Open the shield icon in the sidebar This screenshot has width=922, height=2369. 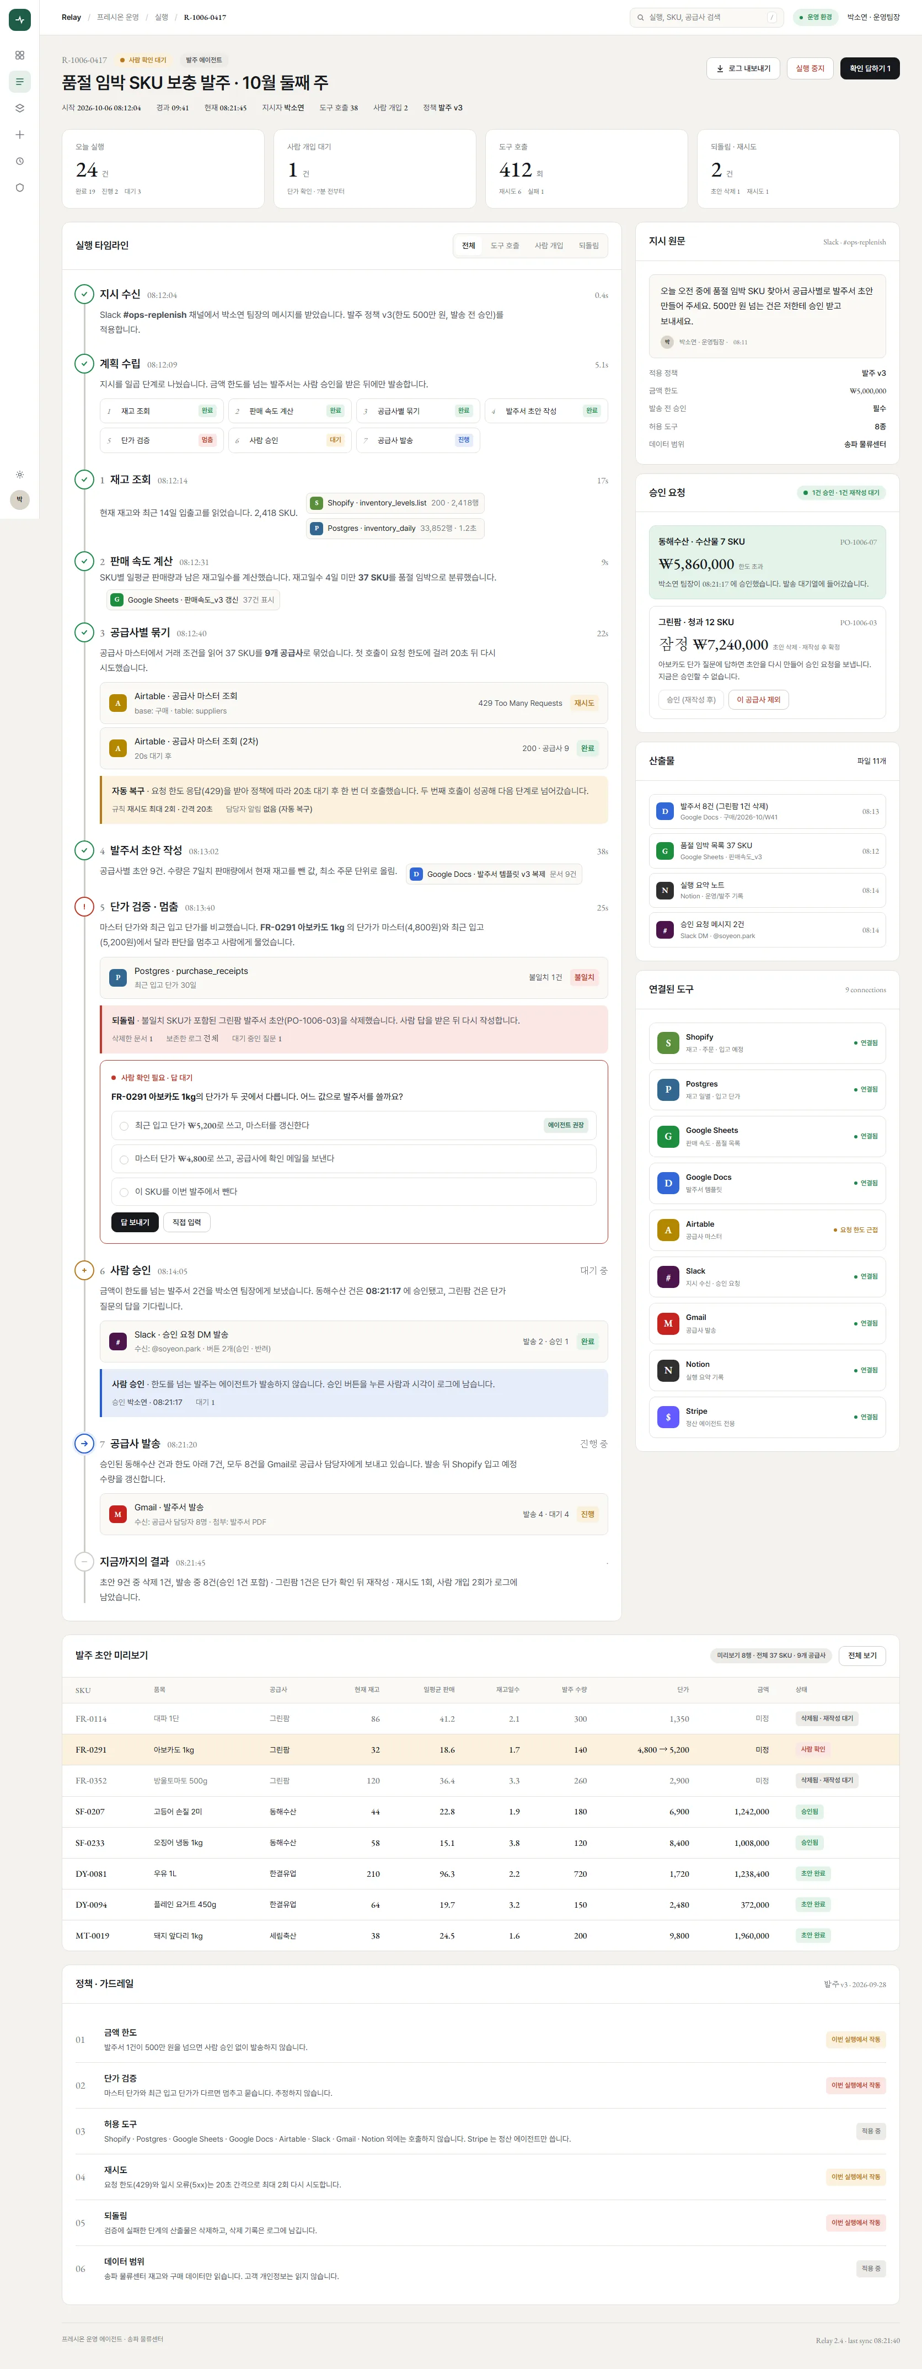pos(19,188)
